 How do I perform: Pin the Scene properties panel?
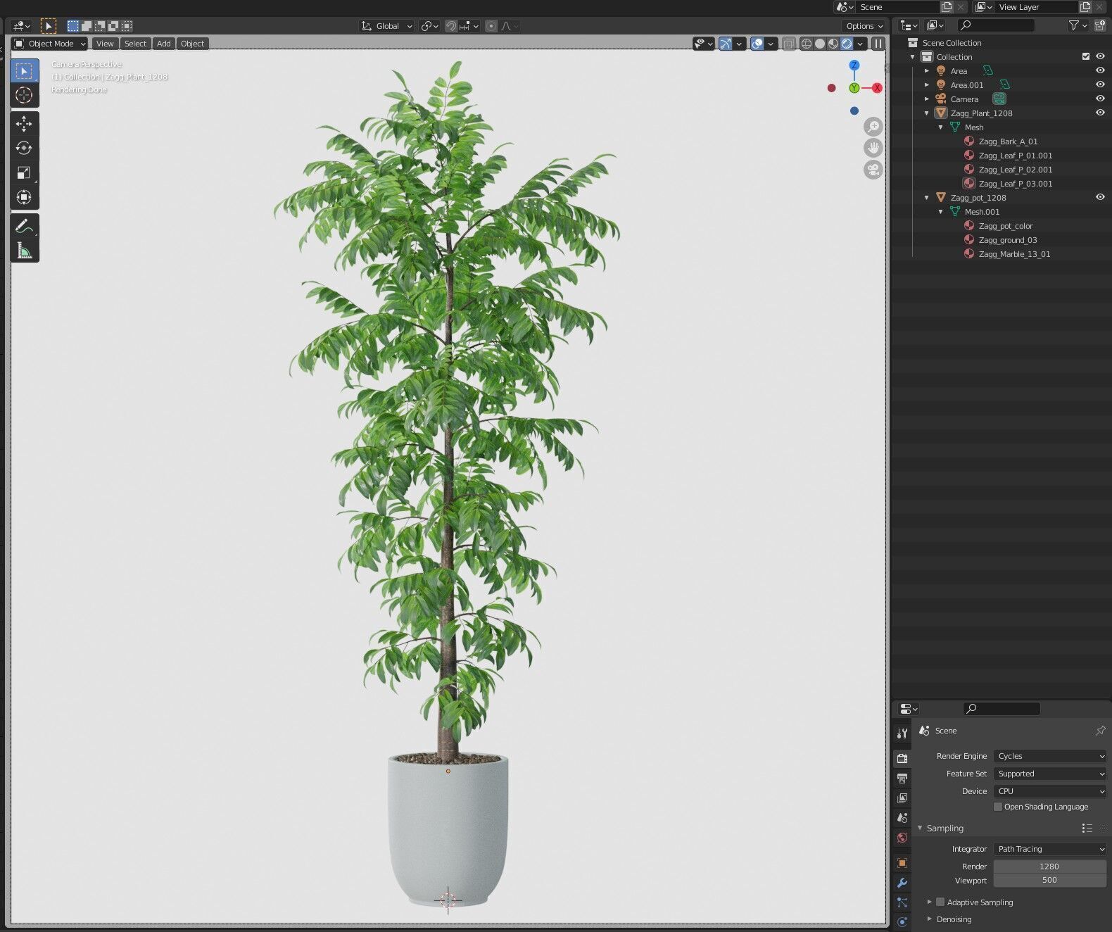click(x=1101, y=731)
